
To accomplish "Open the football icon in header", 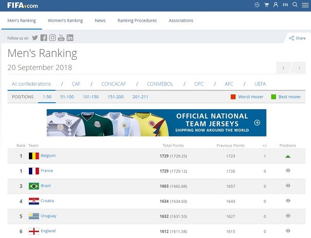I will click(x=257, y=5).
